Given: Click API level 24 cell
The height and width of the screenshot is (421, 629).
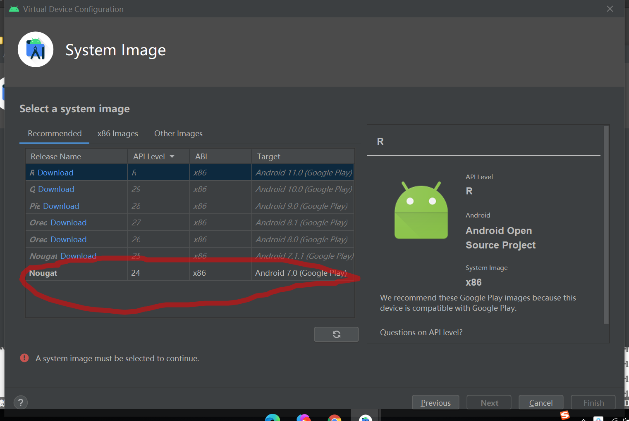Looking at the screenshot, I should pyautogui.click(x=159, y=273).
